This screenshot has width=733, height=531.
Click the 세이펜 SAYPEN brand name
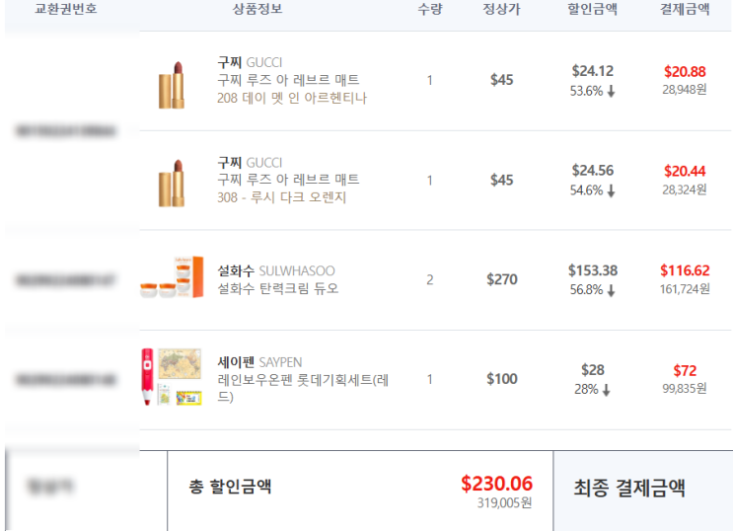coord(261,361)
